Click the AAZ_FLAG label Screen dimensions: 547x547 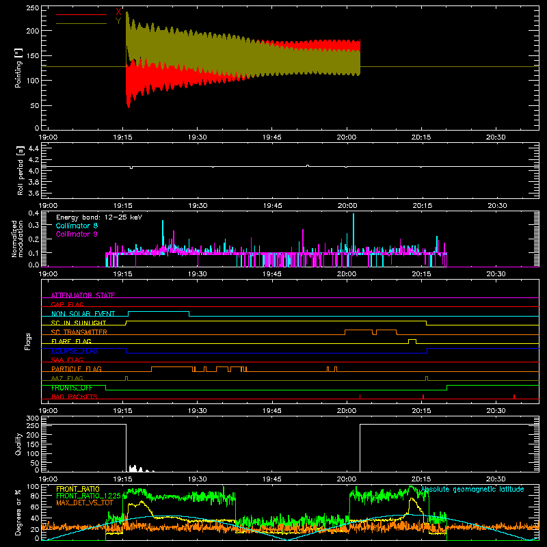coord(67,378)
